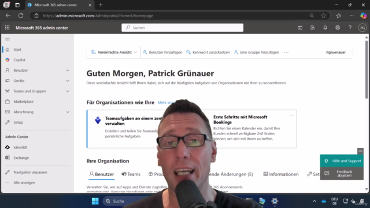The image size is (370, 208).
Task: Open Vereinfachte Ansicht view dropdown
Action: pyautogui.click(x=114, y=53)
